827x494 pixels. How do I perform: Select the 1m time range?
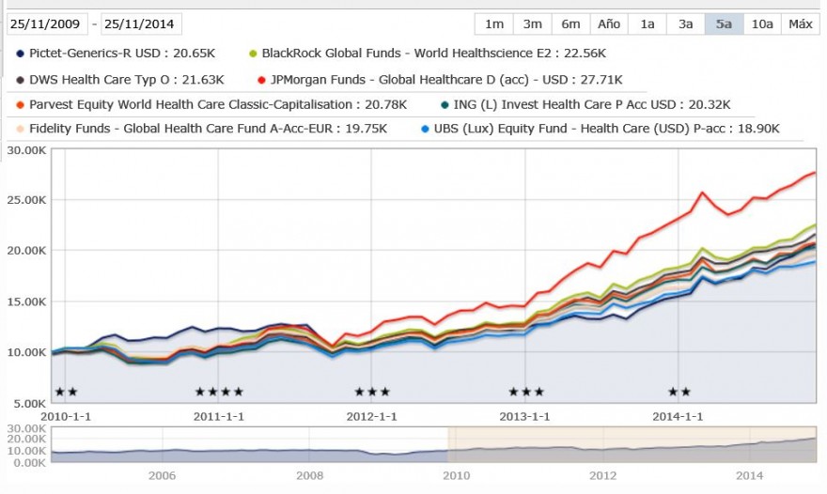[494, 24]
